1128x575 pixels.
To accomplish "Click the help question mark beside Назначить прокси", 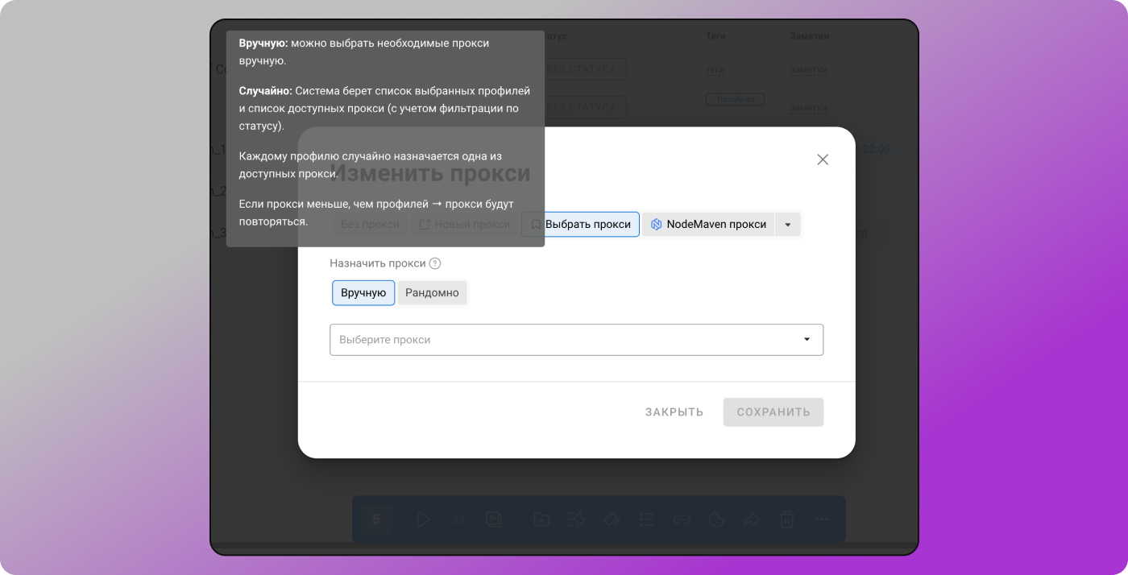I will point(435,263).
